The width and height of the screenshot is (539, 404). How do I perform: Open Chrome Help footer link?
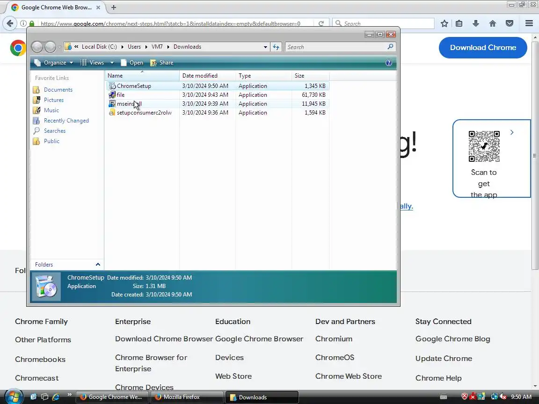click(x=438, y=378)
